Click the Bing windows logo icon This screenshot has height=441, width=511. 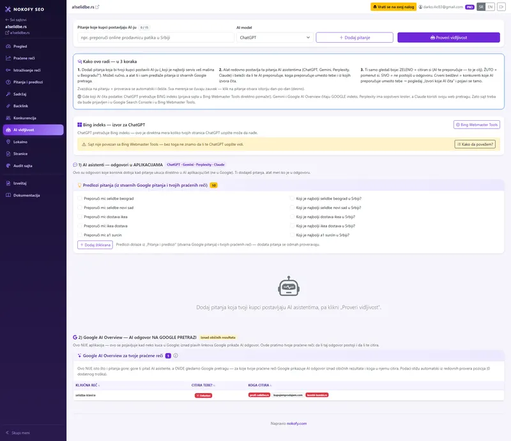tap(79, 125)
